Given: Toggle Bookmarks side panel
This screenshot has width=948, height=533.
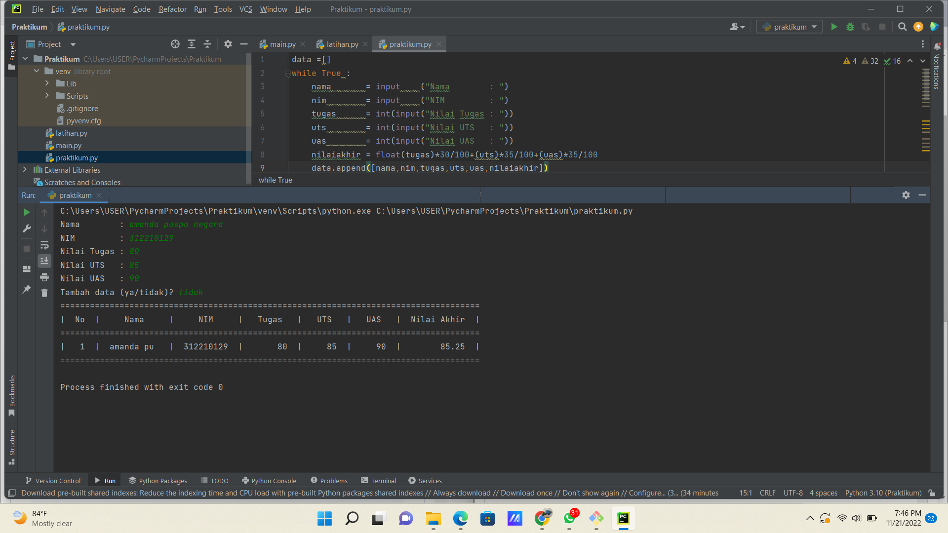Looking at the screenshot, I should click(12, 395).
